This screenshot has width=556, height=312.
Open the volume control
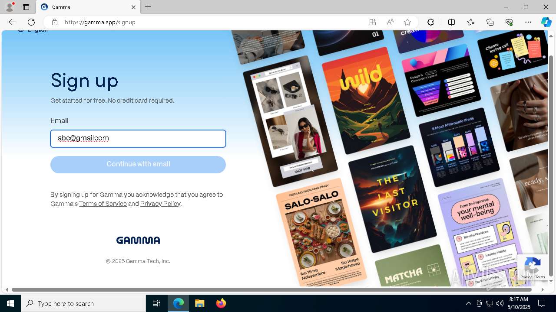(x=500, y=303)
